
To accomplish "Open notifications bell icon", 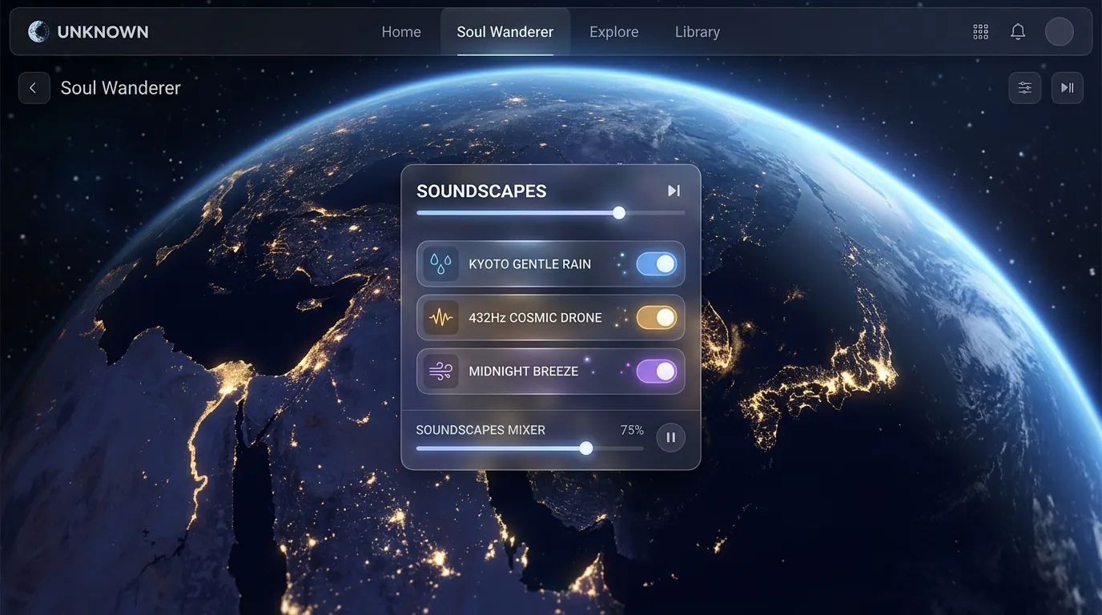I will click(x=1018, y=32).
